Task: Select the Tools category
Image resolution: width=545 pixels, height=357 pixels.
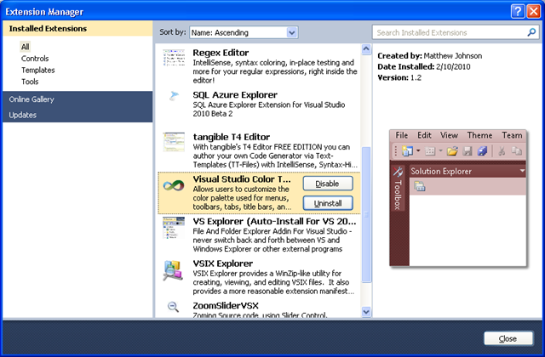Action: tap(30, 82)
